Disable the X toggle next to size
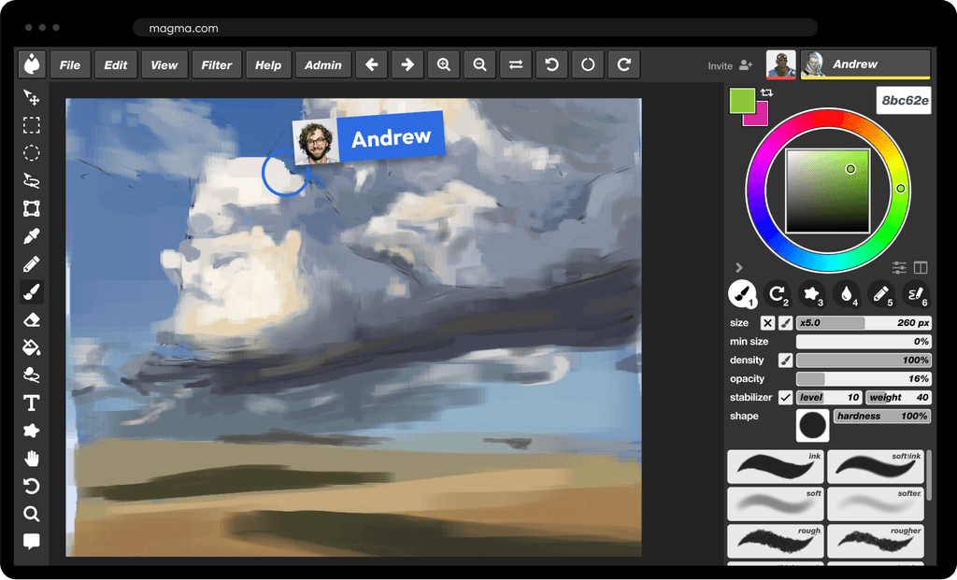Image resolution: width=957 pixels, height=580 pixels. pos(768,322)
